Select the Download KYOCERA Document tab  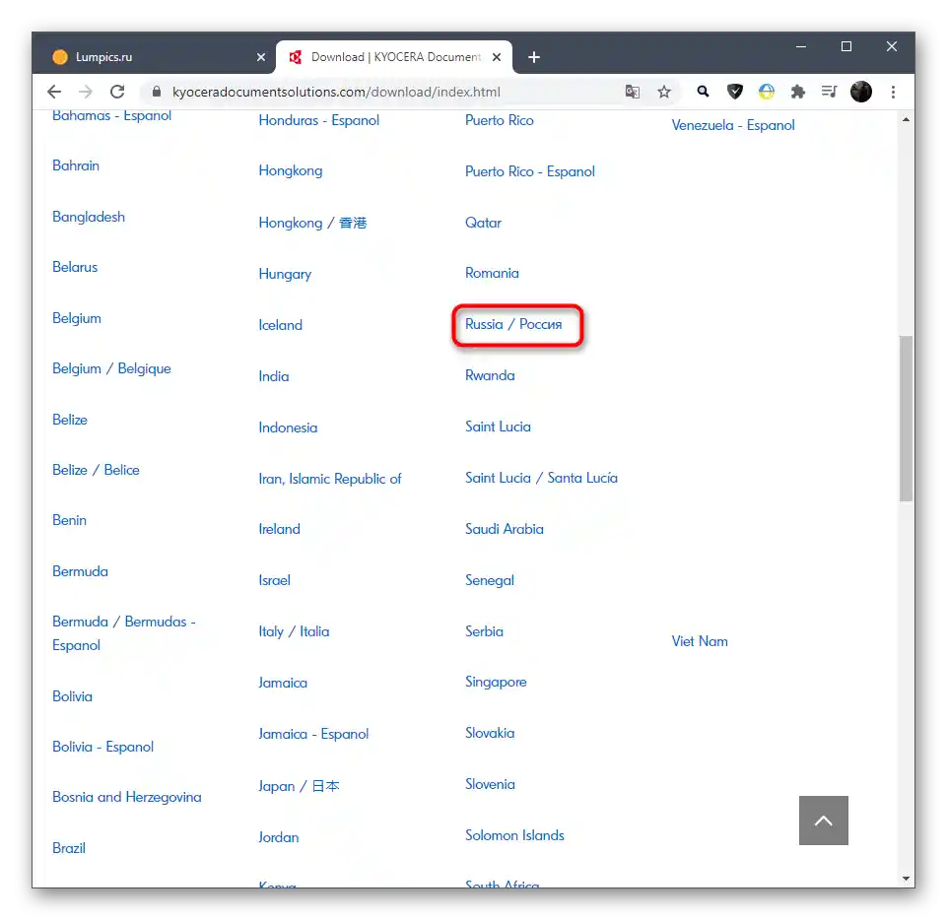(394, 57)
